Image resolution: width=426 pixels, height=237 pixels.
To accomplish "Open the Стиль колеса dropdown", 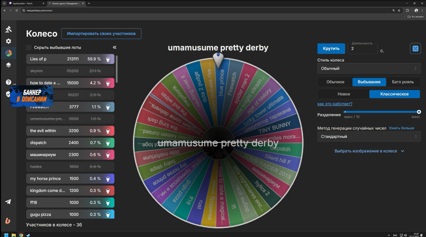I will point(369,68).
